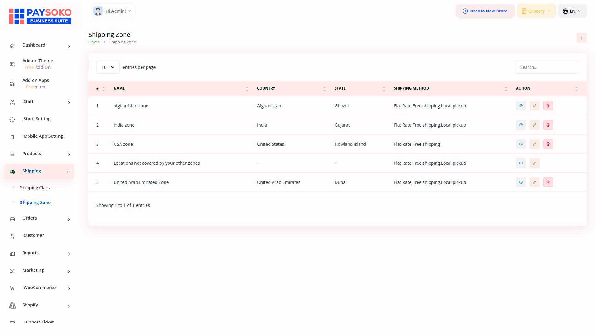Go to Home breadcrumb link

tap(94, 42)
